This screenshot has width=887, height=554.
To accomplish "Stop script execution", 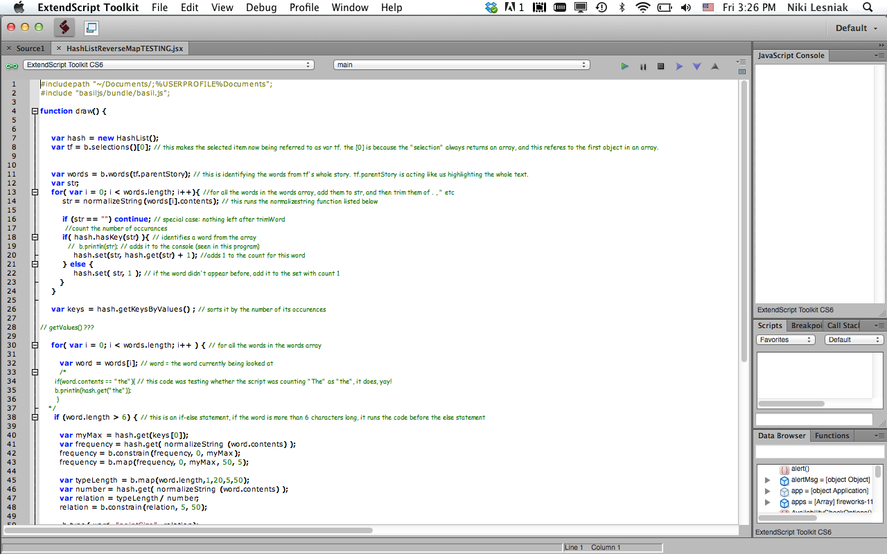I will 660,66.
